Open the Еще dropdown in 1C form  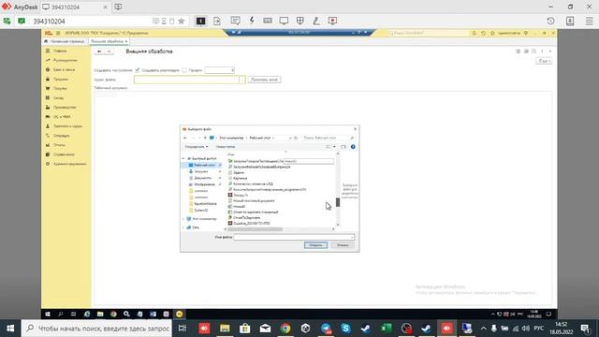[x=544, y=61]
